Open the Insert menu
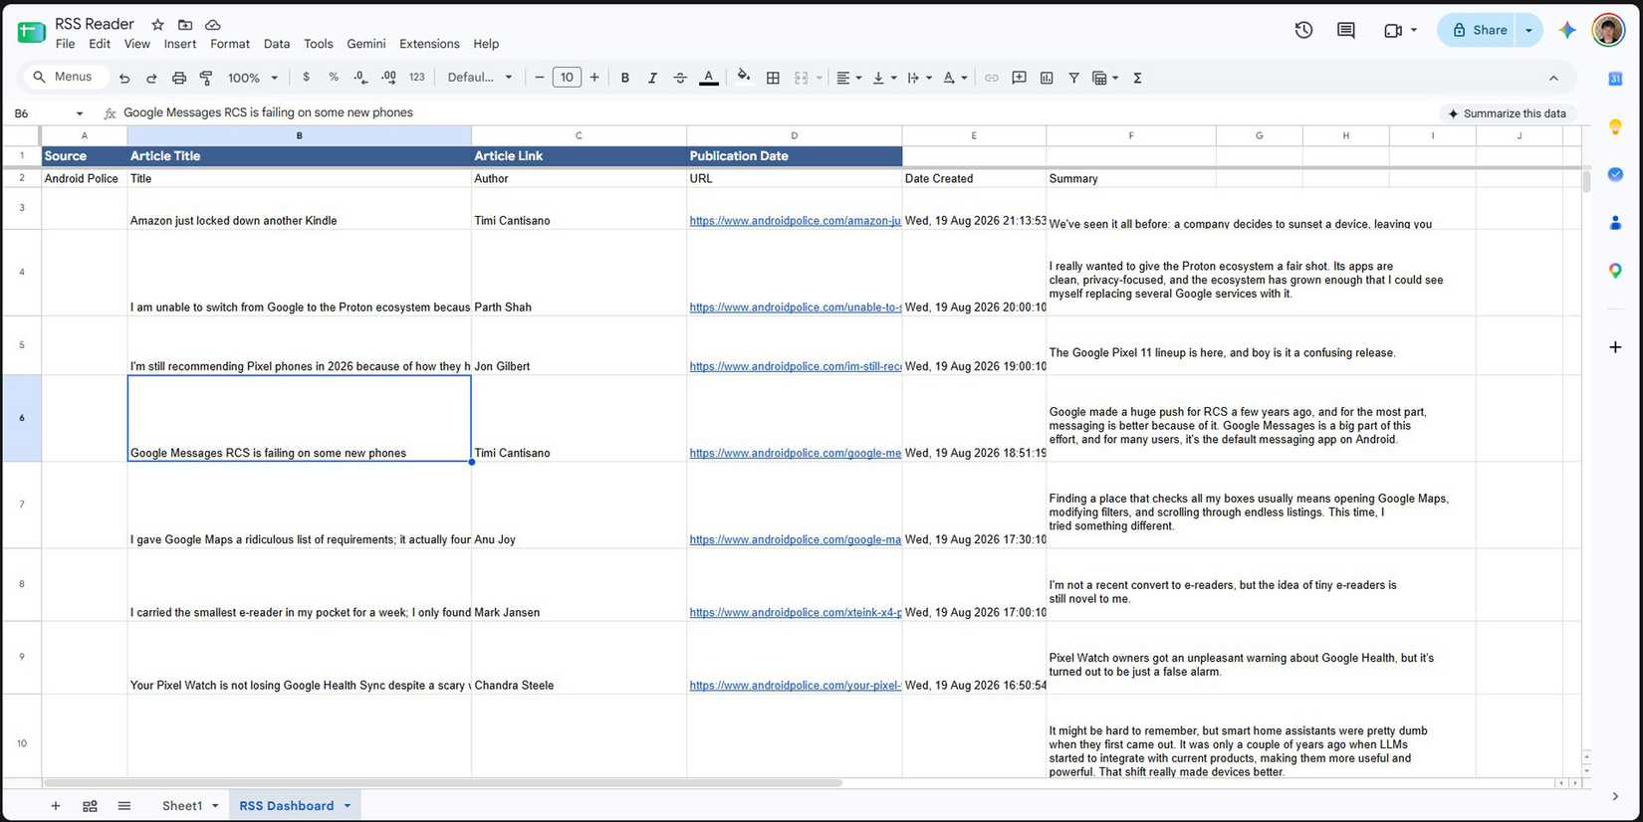1643x822 pixels. tap(180, 44)
